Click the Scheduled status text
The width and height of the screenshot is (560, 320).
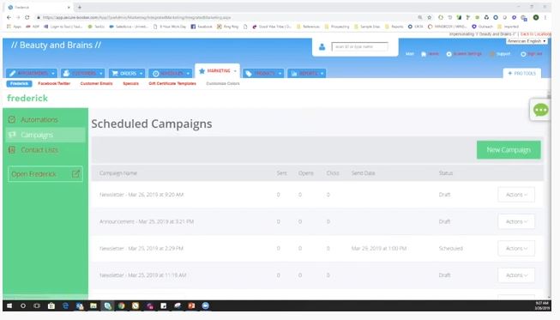[x=451, y=248]
